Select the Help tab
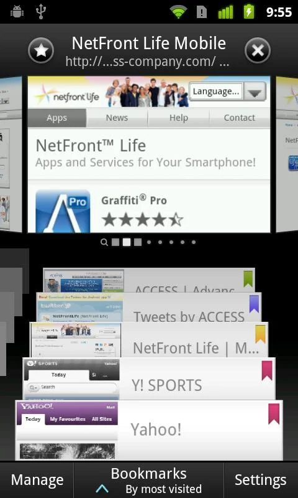The width and height of the screenshot is (298, 498). pyautogui.click(x=179, y=118)
